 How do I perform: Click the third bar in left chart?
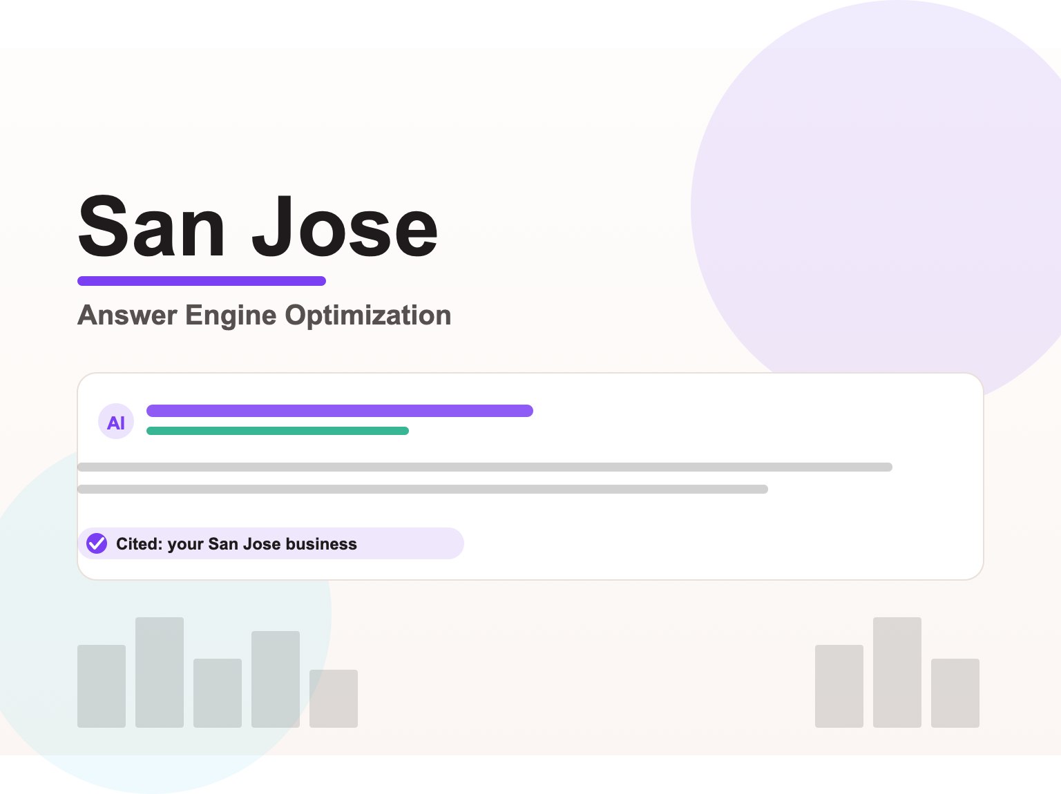click(218, 693)
